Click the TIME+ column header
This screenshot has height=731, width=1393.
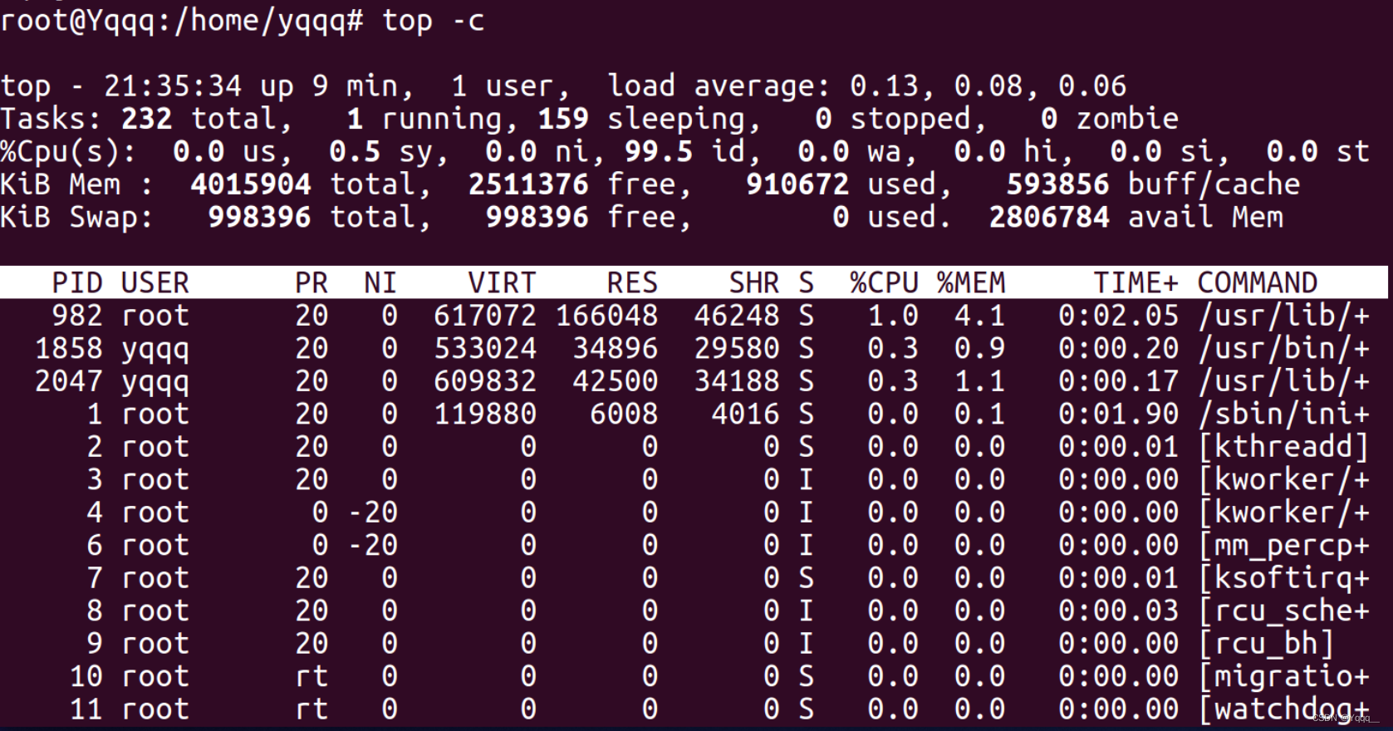click(x=1135, y=282)
